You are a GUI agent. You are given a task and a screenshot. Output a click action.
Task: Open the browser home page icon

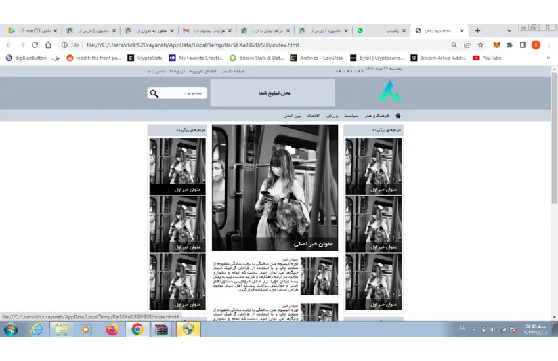coord(48,45)
